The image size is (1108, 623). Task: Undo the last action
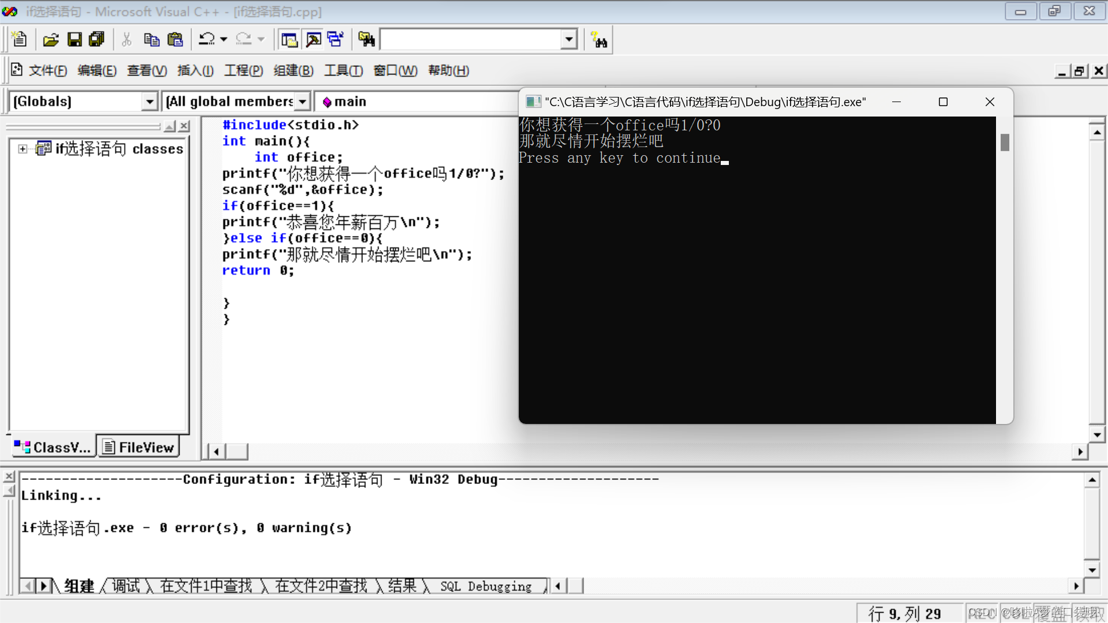click(207, 39)
